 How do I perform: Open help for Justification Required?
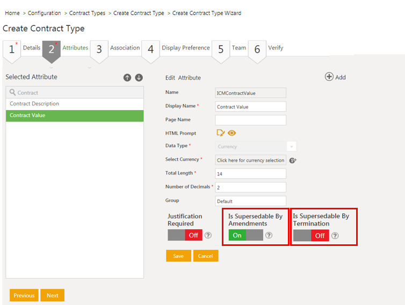click(208, 235)
